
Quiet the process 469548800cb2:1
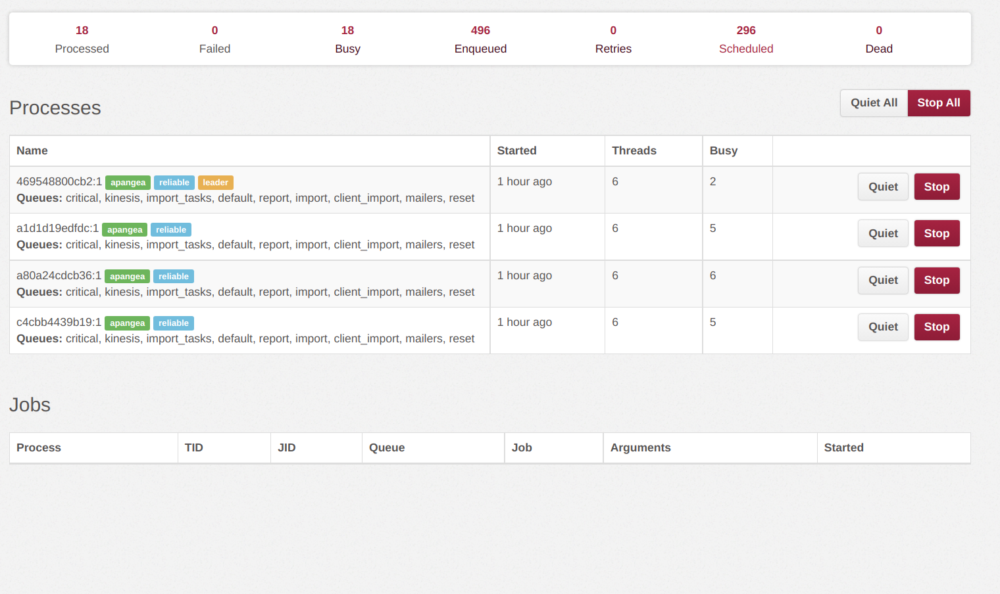click(x=883, y=187)
